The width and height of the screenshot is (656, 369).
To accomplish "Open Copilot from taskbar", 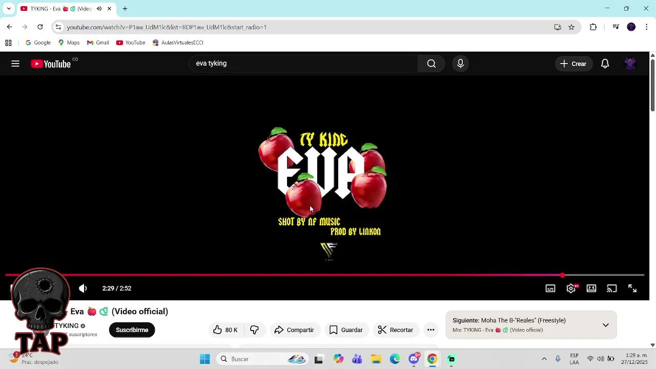I will point(338,359).
